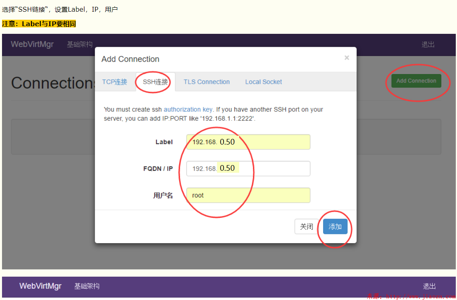Viewport: 457px width, 300px height.
Task: Click the WebVirtMgr logo in bottom navbar
Action: 40,286
